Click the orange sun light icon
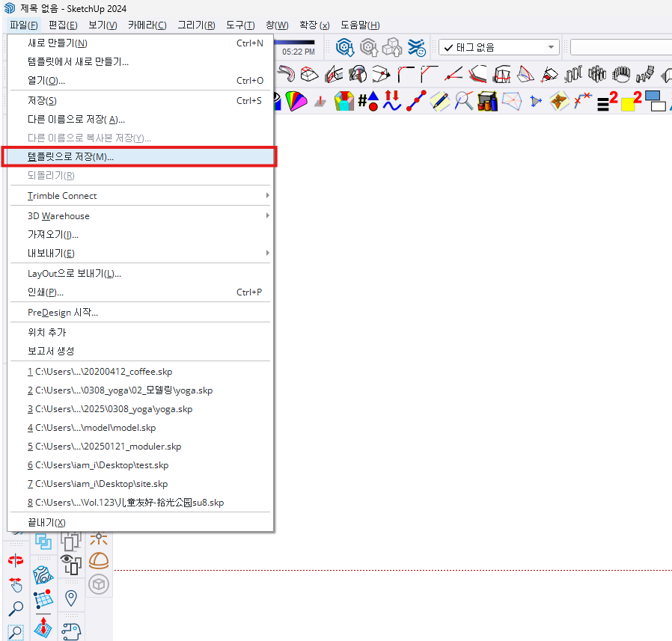This screenshot has height=641, width=672. pos(99,539)
